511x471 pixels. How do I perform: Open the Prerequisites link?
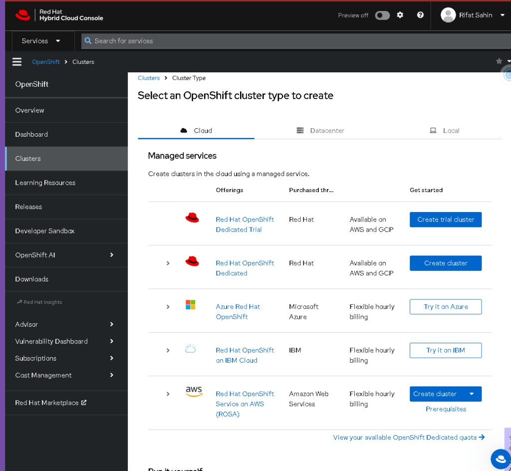(x=446, y=409)
